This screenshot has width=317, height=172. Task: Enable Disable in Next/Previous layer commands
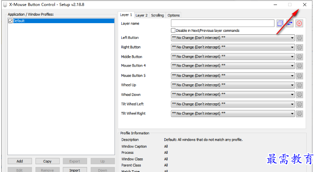(173, 30)
